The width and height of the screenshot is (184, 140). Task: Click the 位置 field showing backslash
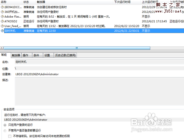point(99,68)
